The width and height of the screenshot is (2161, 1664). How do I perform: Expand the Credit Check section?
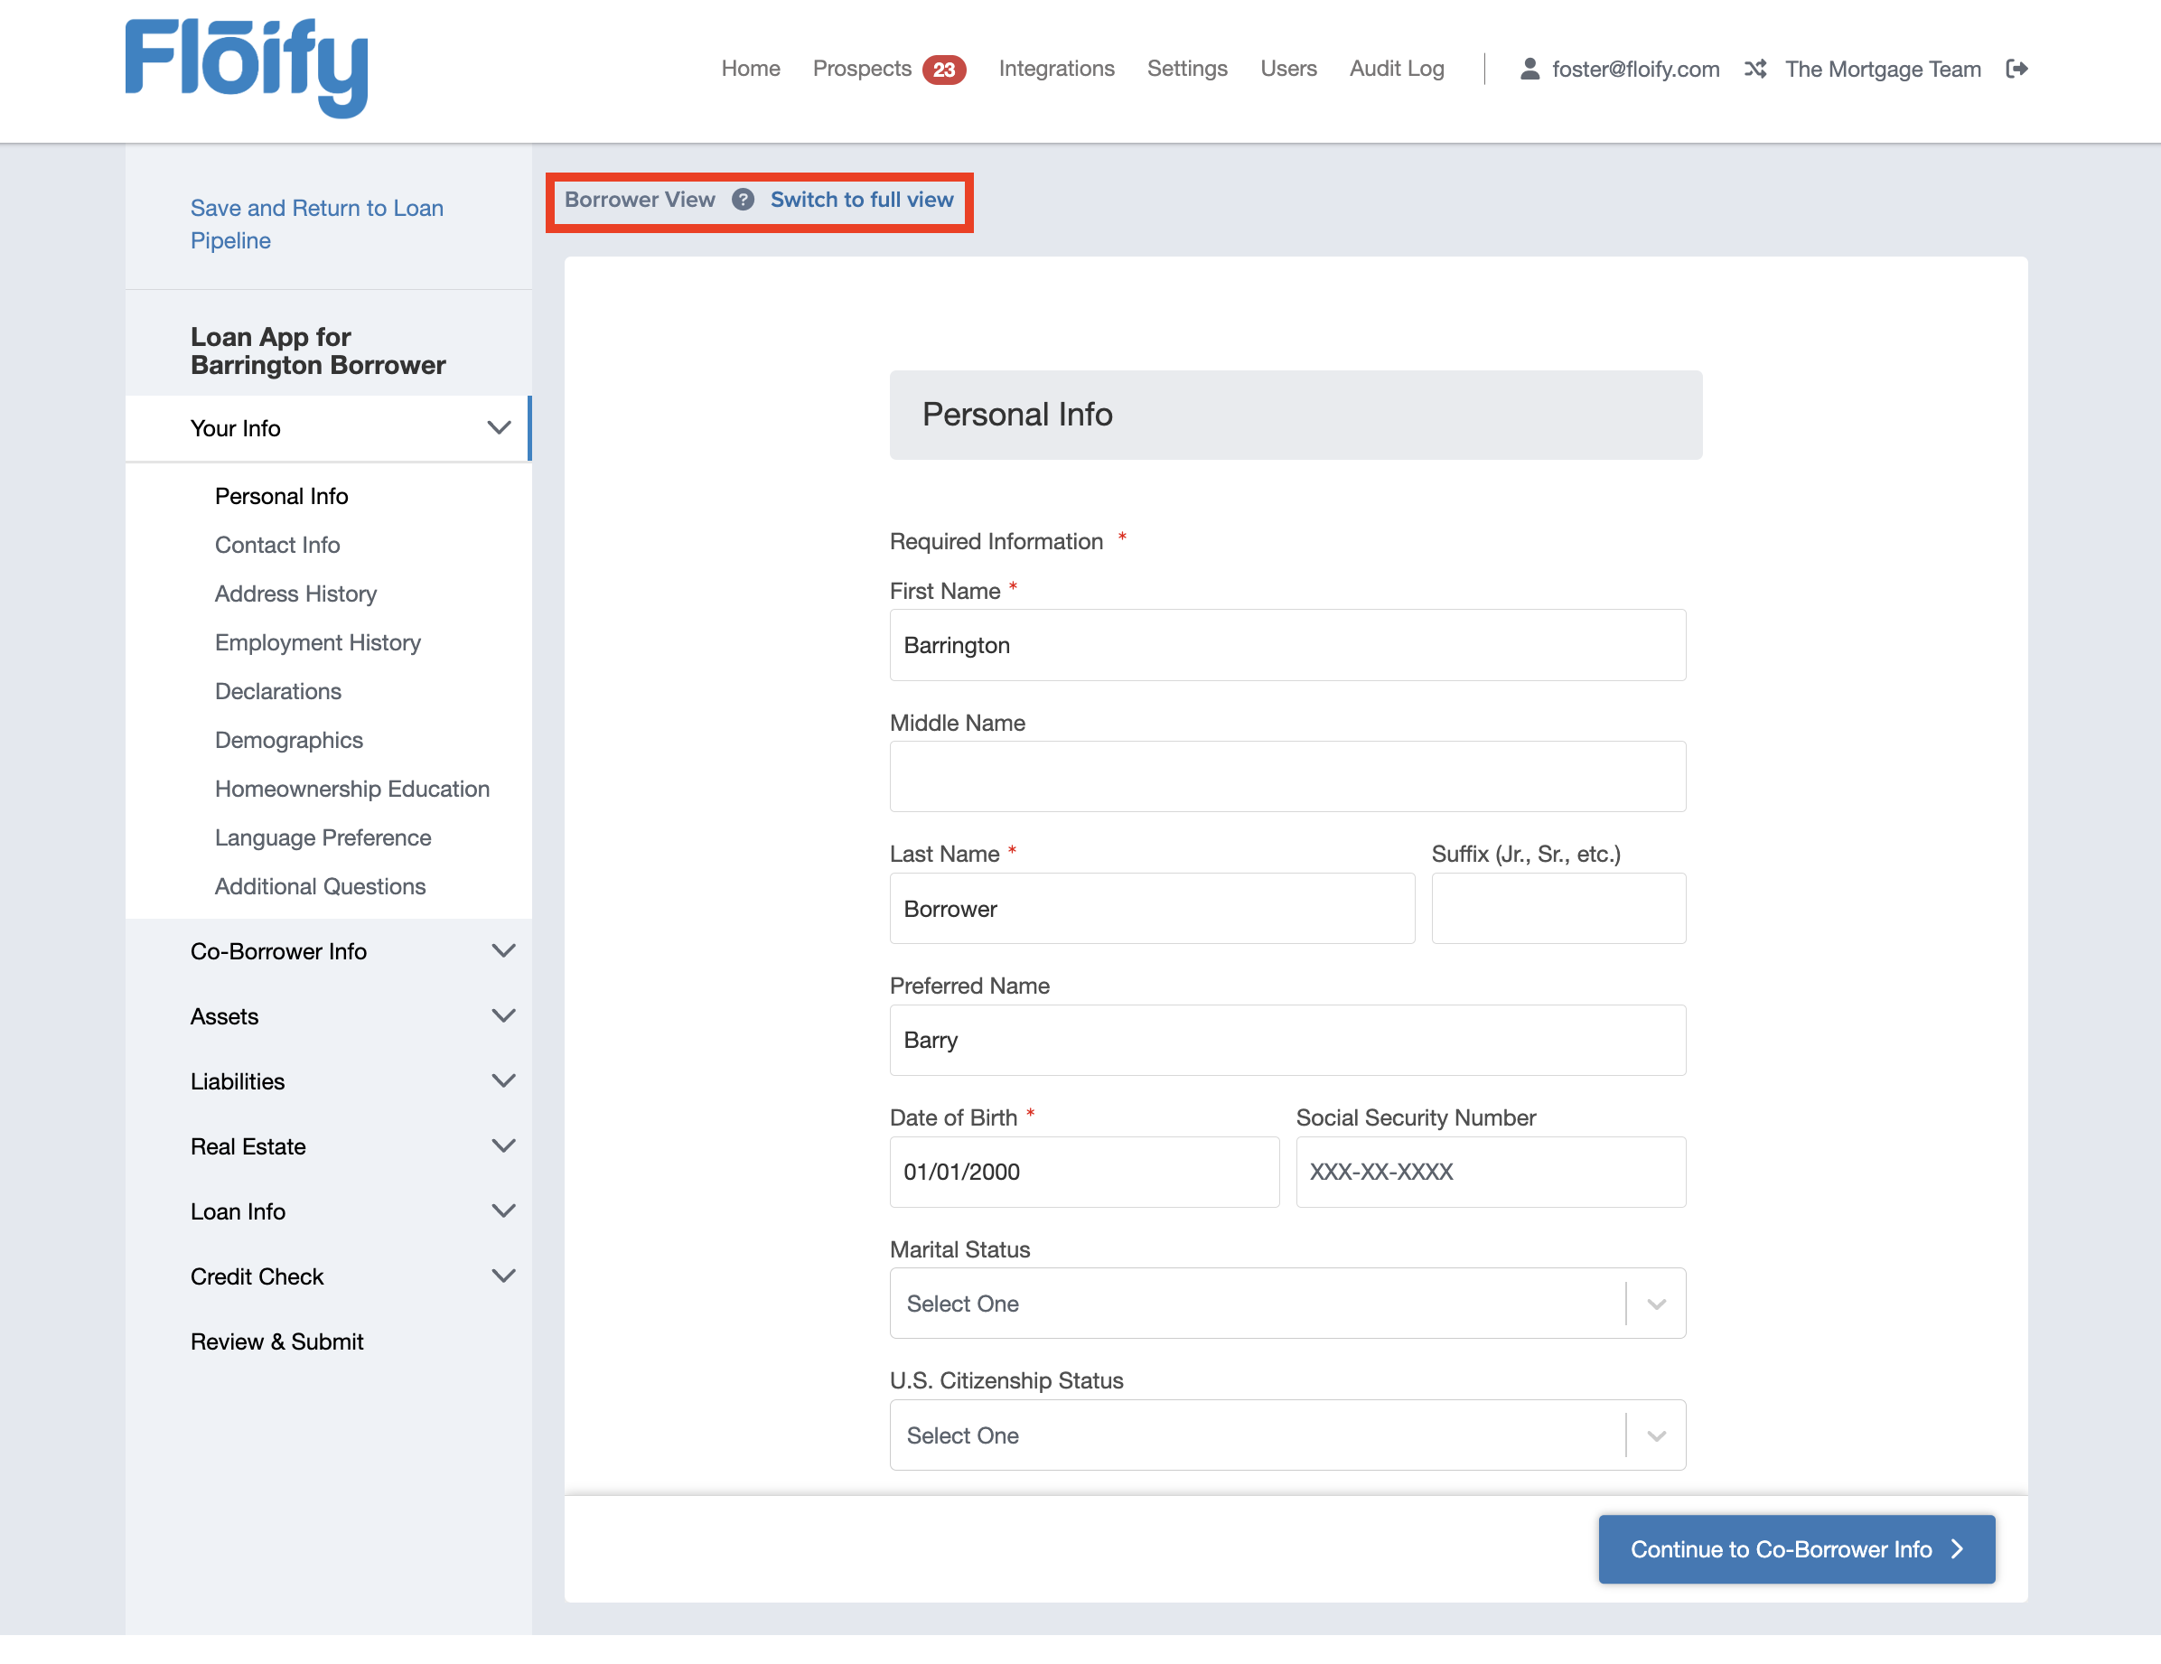[502, 1276]
